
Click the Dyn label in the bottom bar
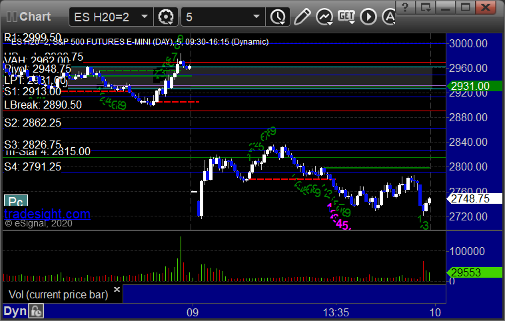pos(15,311)
